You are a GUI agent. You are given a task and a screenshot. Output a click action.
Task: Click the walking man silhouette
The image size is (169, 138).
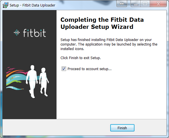(x=32, y=81)
